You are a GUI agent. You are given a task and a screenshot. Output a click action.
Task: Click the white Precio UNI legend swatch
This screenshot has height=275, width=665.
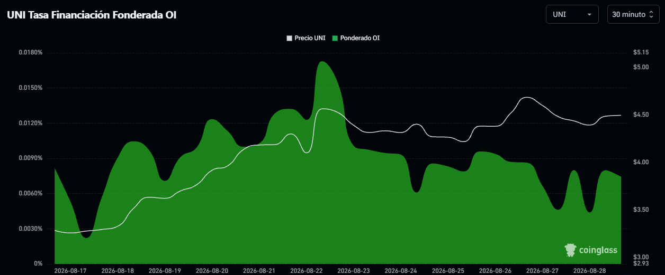(x=289, y=38)
